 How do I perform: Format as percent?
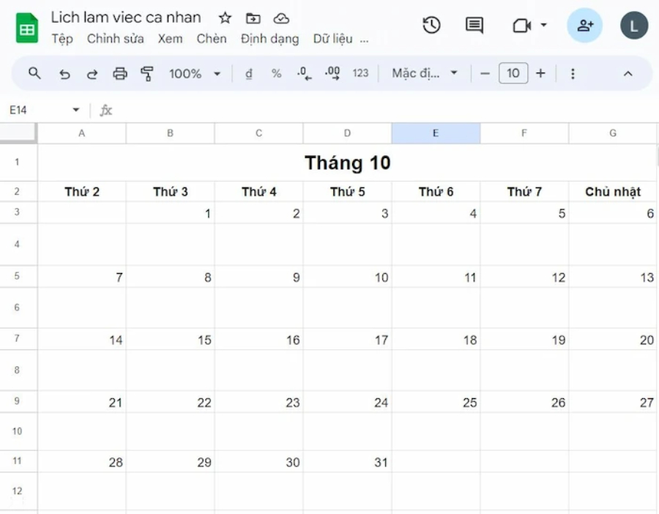coord(276,73)
